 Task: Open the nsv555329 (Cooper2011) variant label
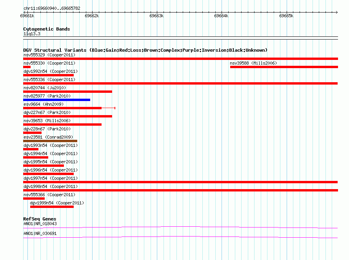[x=49, y=55]
